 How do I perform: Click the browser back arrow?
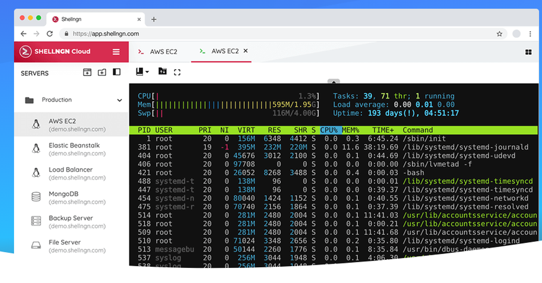[x=23, y=34]
